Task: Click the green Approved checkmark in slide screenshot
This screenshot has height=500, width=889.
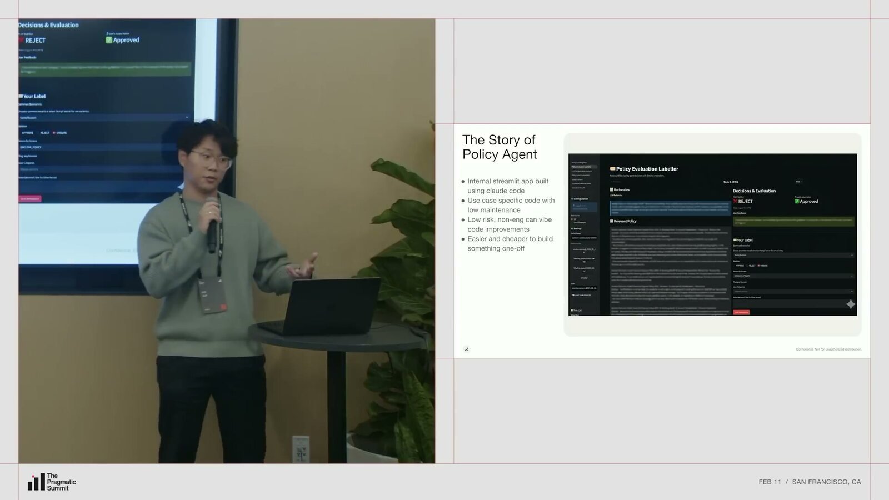Action: (x=797, y=201)
